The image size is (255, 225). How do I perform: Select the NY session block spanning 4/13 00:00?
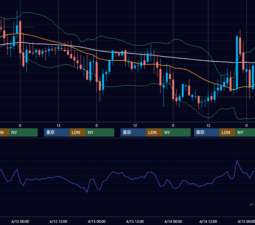pyautogui.click(x=100, y=132)
